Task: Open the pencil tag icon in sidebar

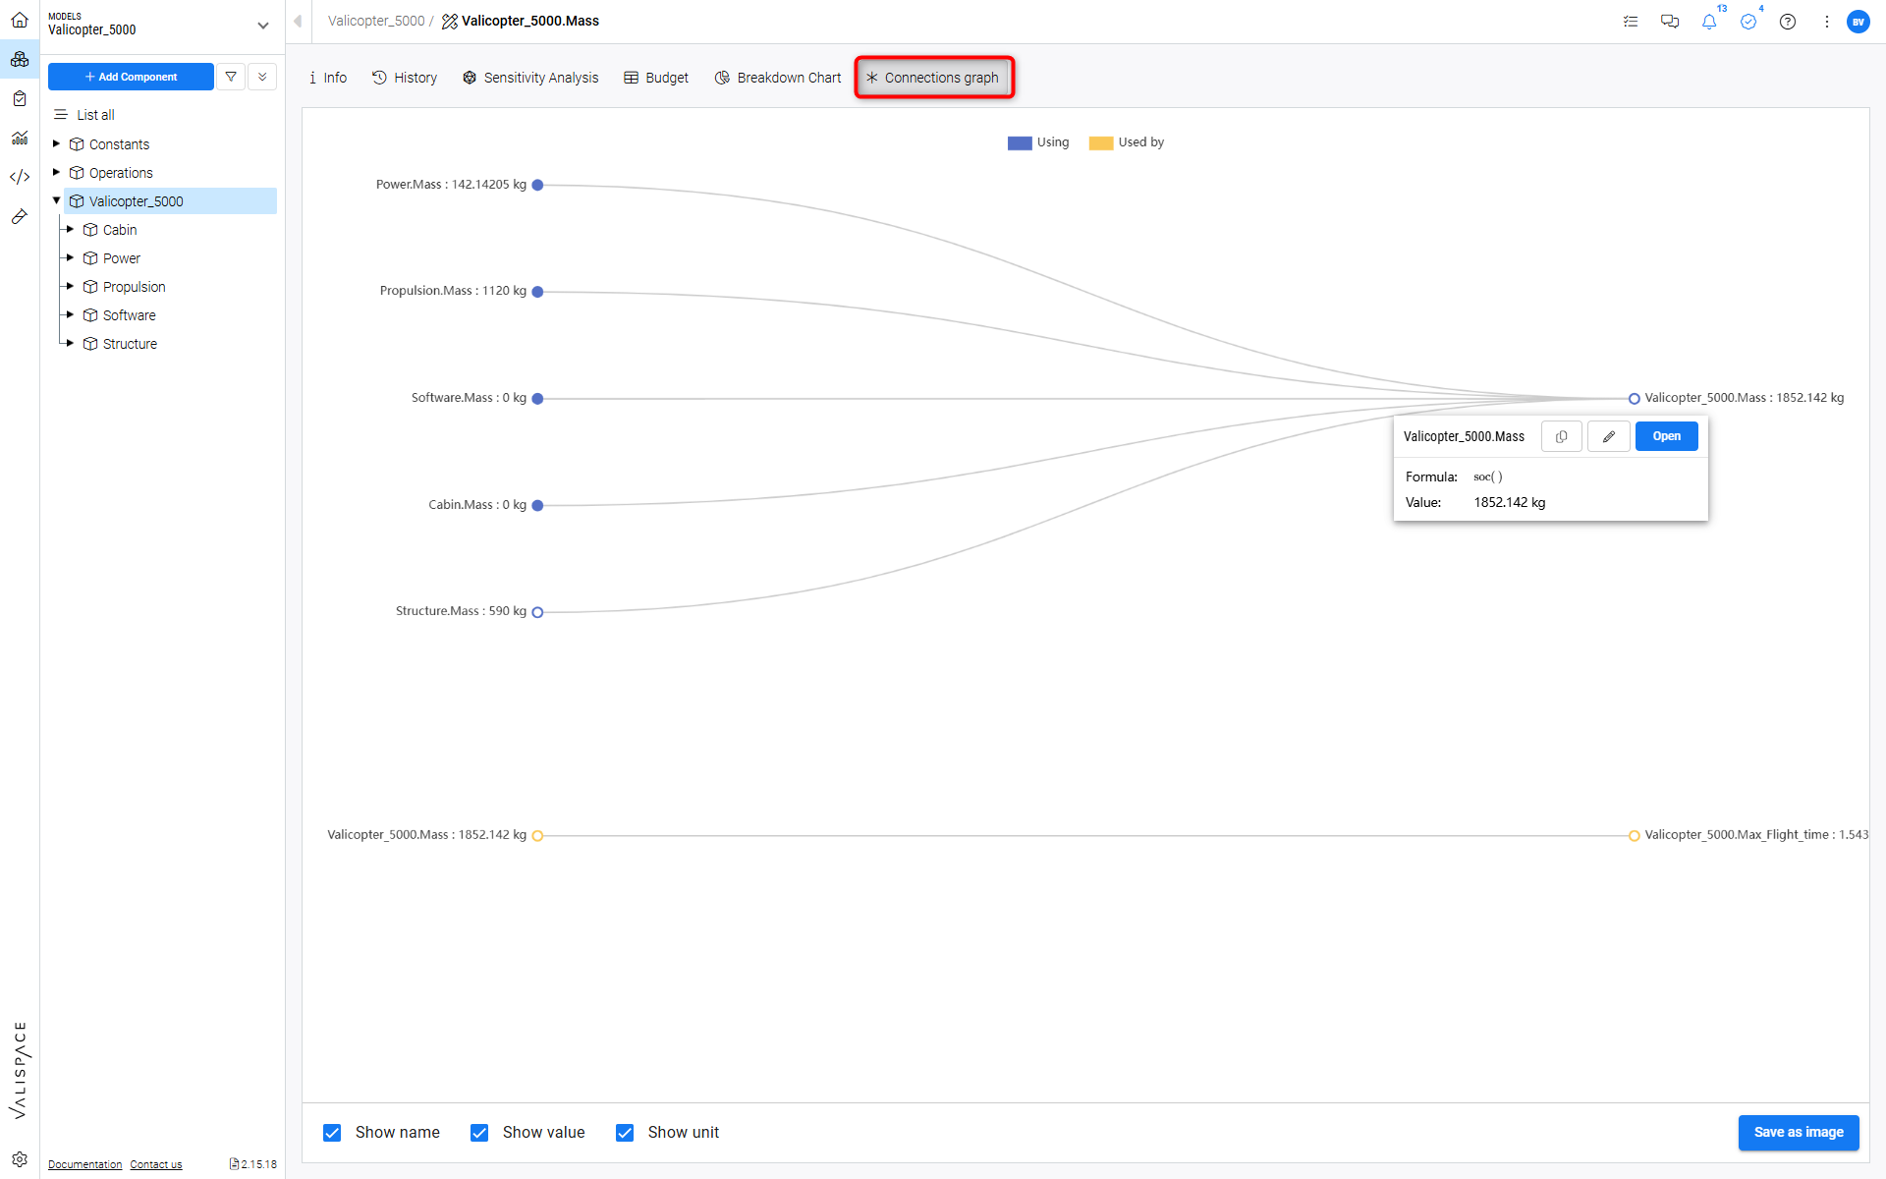Action: click(x=20, y=216)
